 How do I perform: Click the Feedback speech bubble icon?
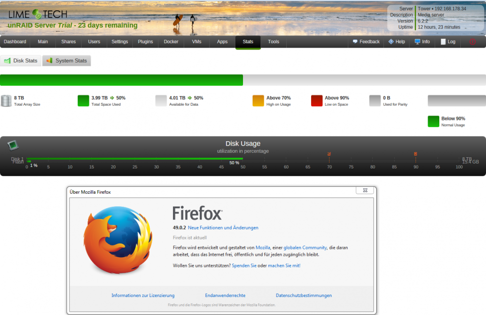[x=355, y=41]
